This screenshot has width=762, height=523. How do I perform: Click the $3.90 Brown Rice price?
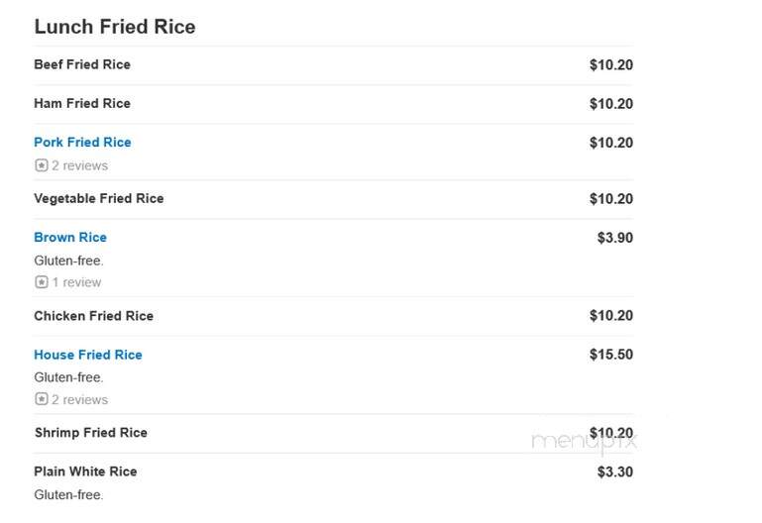pyautogui.click(x=615, y=238)
